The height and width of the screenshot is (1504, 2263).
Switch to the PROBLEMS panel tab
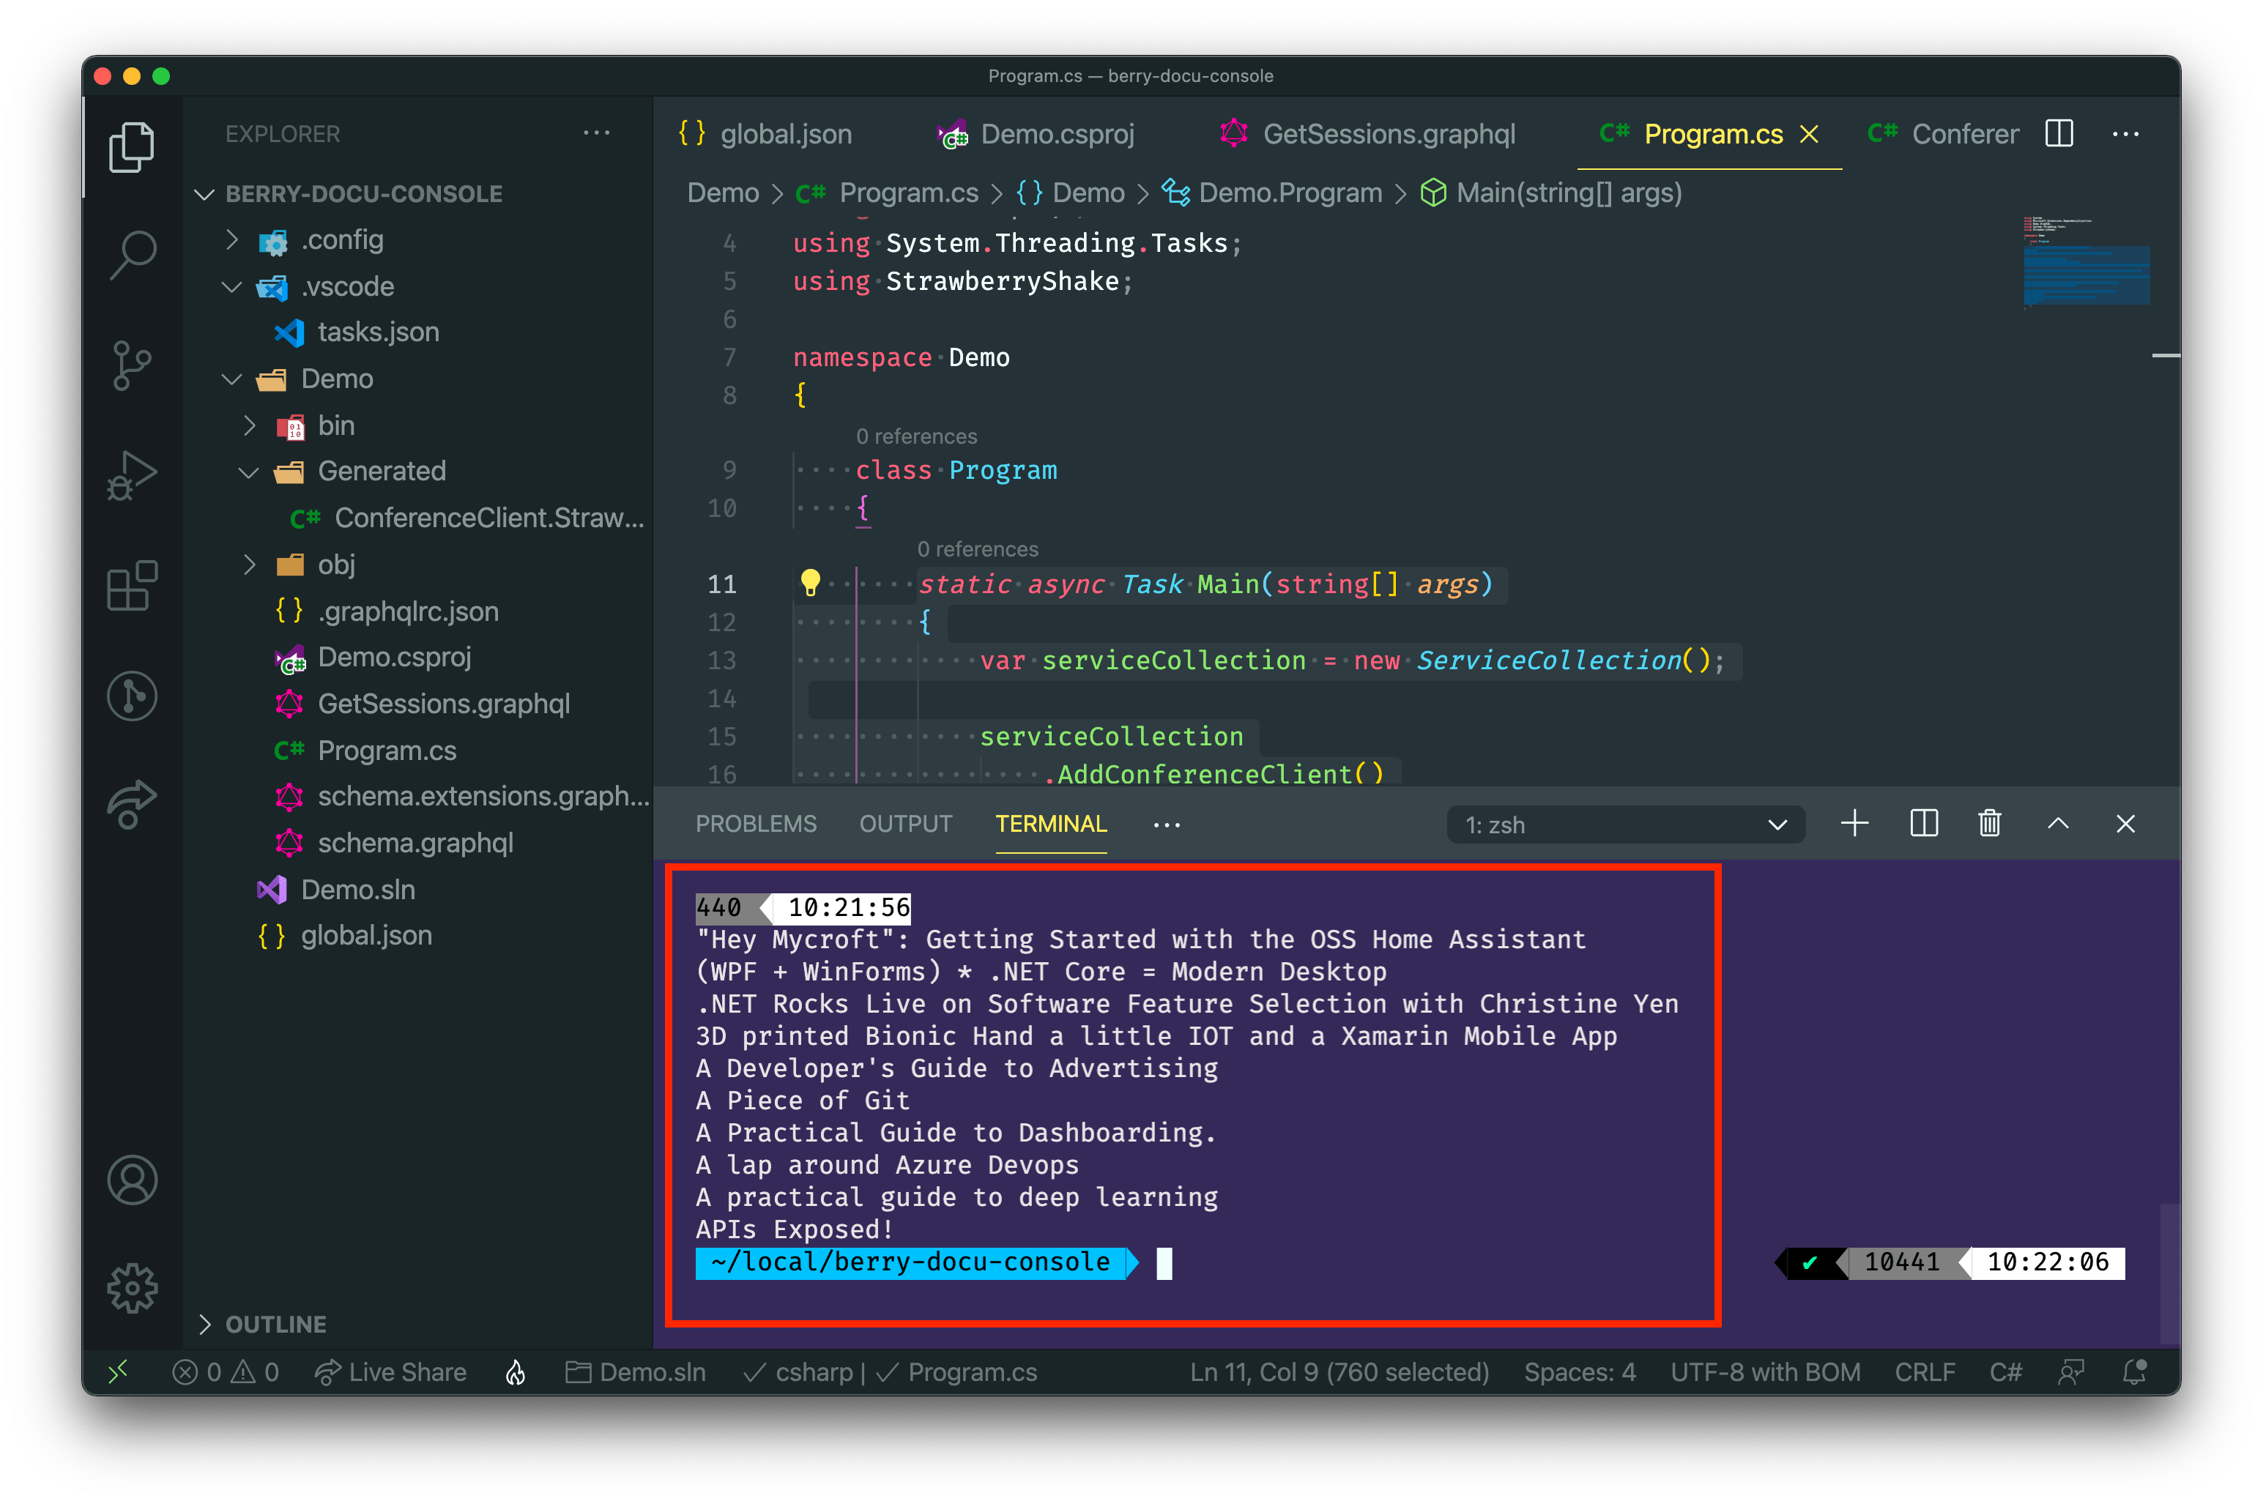point(756,824)
